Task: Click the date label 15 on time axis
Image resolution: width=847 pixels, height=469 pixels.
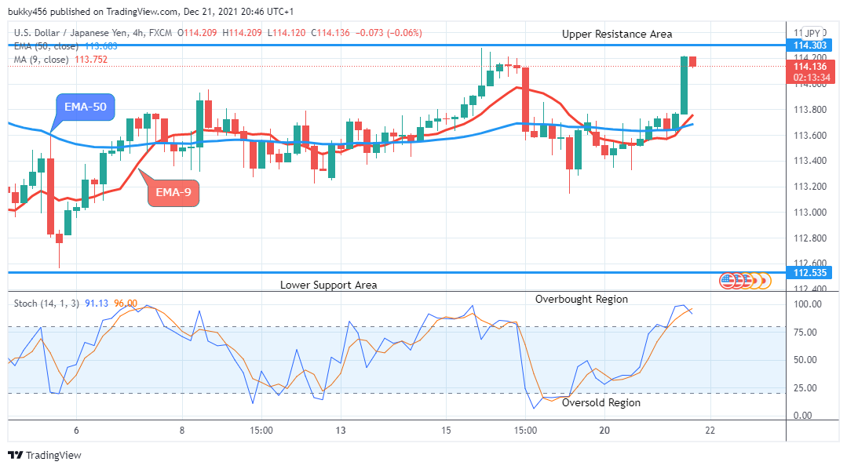Action: pyautogui.click(x=446, y=430)
